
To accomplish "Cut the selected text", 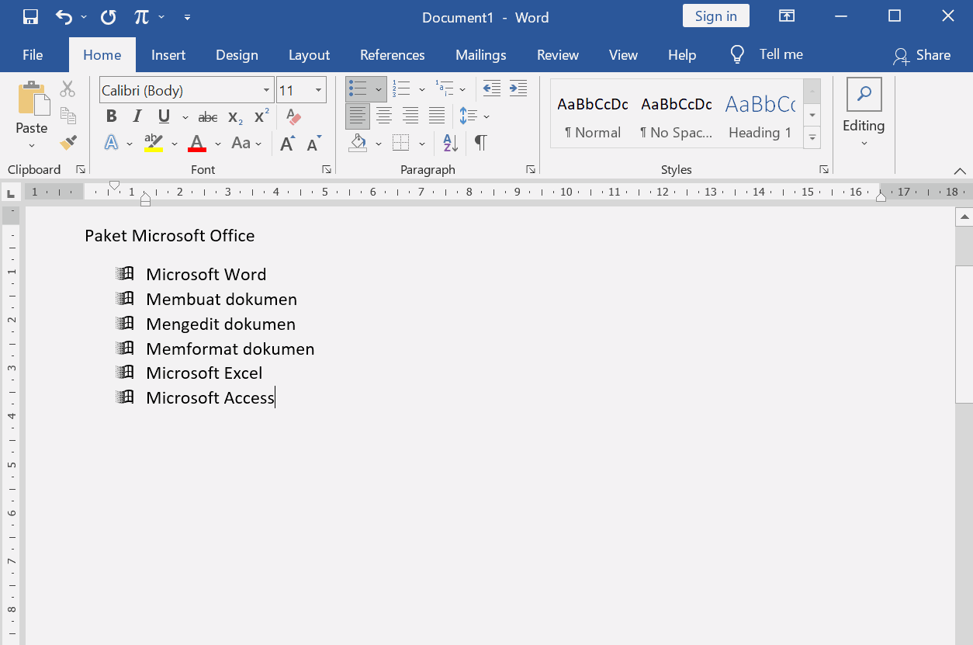I will (x=68, y=88).
